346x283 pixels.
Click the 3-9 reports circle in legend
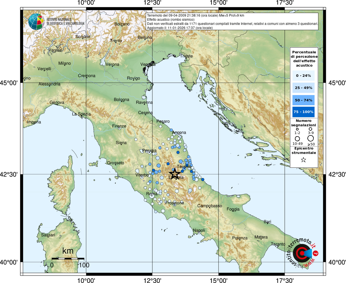point(310,129)
